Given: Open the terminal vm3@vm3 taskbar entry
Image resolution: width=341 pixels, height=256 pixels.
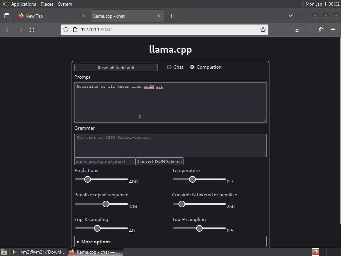Looking at the screenshot, I should click(x=40, y=252).
